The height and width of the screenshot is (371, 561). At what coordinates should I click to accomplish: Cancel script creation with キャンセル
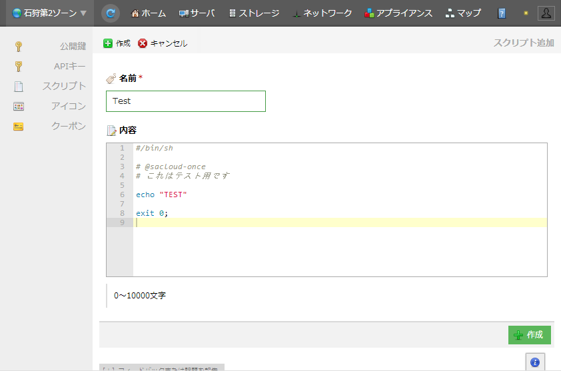pyautogui.click(x=163, y=43)
